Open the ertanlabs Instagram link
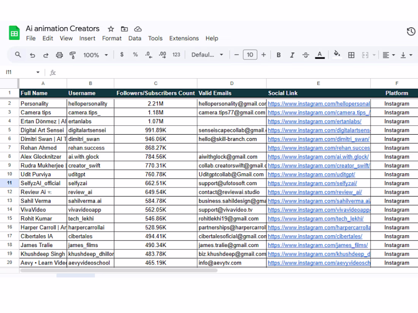418x313 pixels. 315,121
